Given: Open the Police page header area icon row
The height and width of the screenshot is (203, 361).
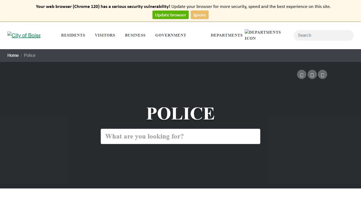Looking at the screenshot, I should pos(312,74).
